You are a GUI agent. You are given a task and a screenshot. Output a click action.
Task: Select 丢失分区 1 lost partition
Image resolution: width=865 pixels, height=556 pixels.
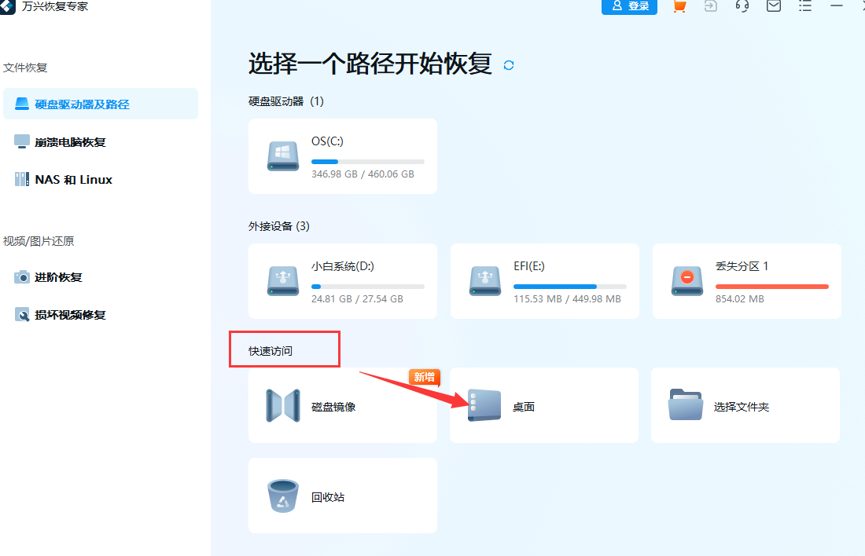point(745,280)
